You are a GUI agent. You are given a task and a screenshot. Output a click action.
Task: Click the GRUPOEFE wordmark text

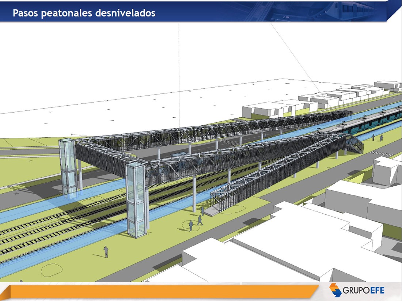tap(364, 291)
